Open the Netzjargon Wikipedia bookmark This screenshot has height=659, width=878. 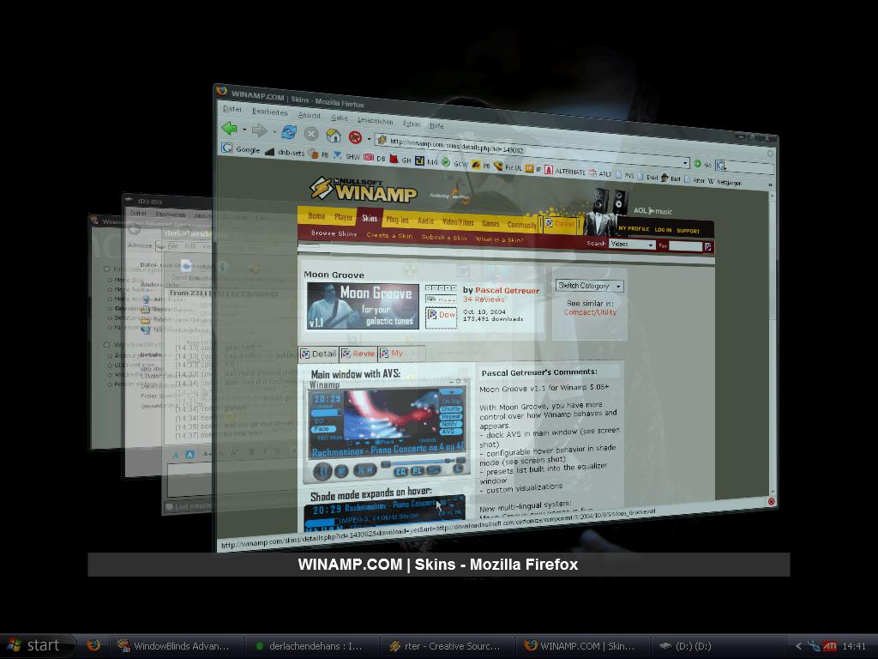point(725,182)
